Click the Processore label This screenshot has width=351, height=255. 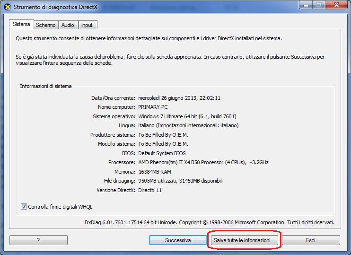point(122,162)
